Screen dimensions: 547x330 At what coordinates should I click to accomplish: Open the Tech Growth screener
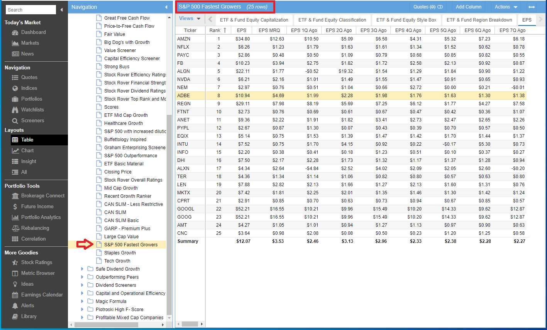point(117,261)
